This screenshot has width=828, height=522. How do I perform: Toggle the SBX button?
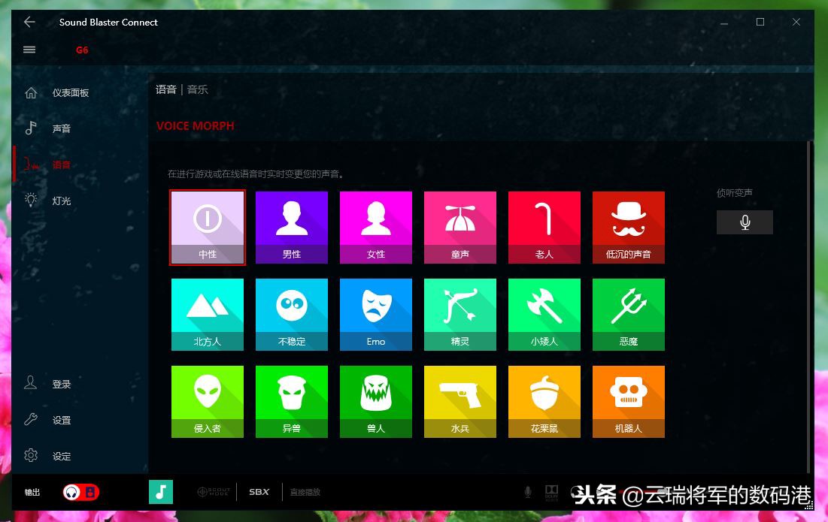point(259,492)
